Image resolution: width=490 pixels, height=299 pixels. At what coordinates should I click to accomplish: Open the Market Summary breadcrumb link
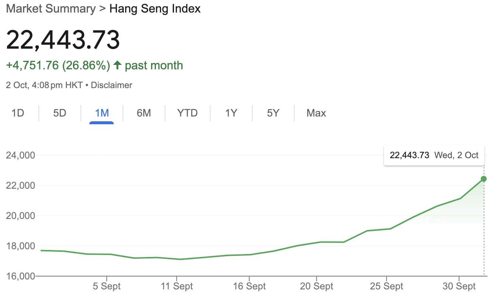point(51,8)
